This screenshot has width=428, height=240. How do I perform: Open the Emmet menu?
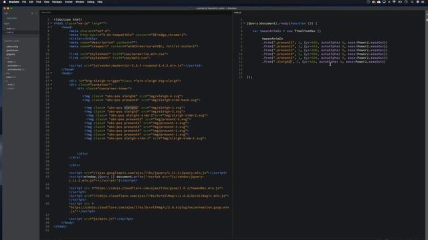pyautogui.click(x=68, y=2)
